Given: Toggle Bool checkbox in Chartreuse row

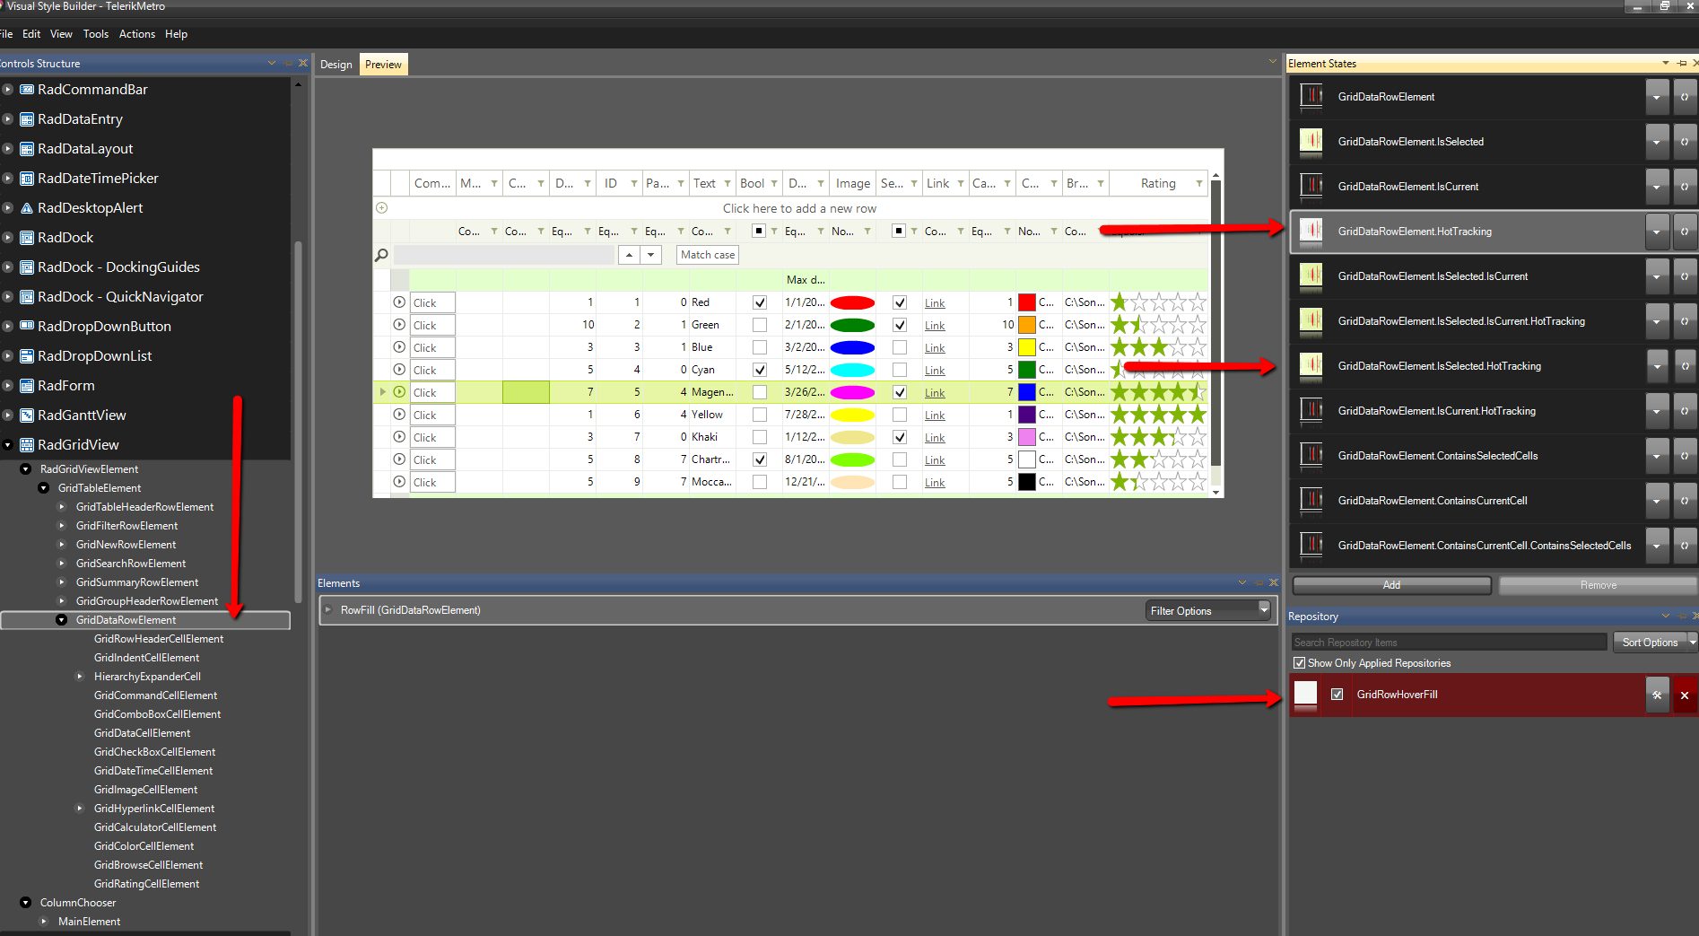Looking at the screenshot, I should (x=760, y=459).
